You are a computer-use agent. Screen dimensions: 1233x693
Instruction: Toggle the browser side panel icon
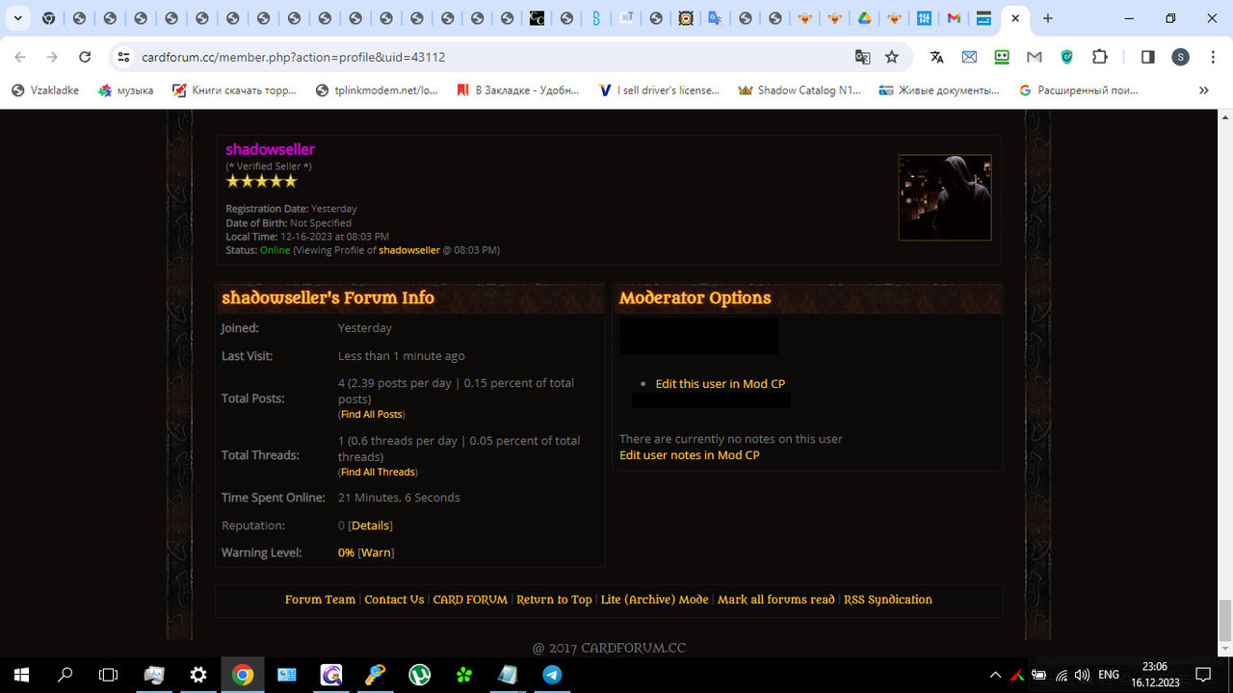tap(1147, 57)
